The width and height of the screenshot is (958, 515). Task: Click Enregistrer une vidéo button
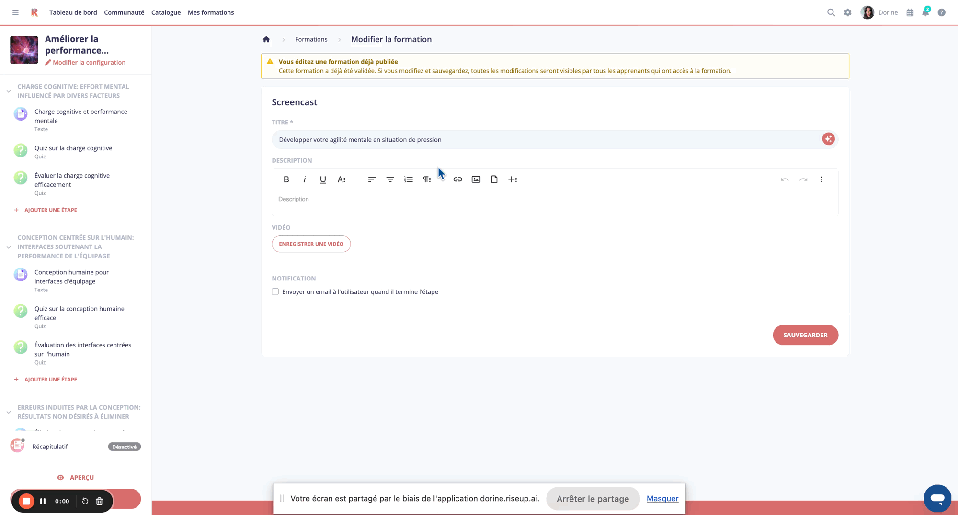(311, 244)
